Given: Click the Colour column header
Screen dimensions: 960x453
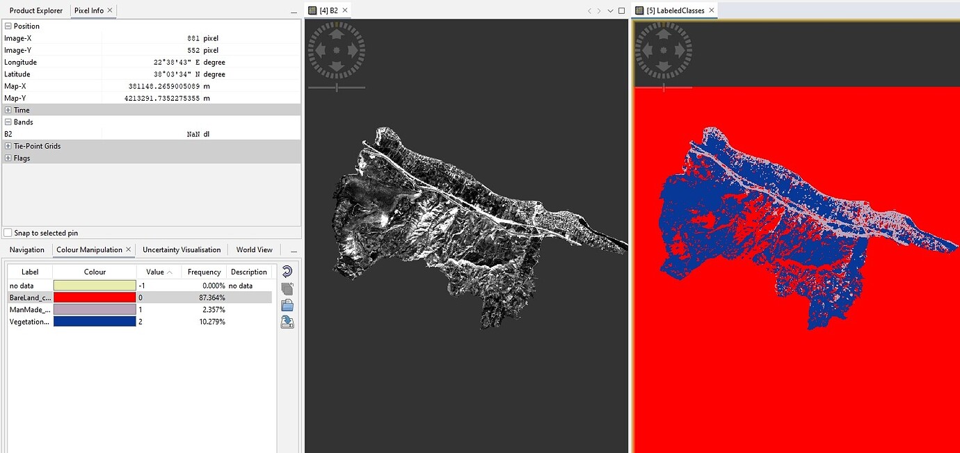Looking at the screenshot, I should [95, 272].
